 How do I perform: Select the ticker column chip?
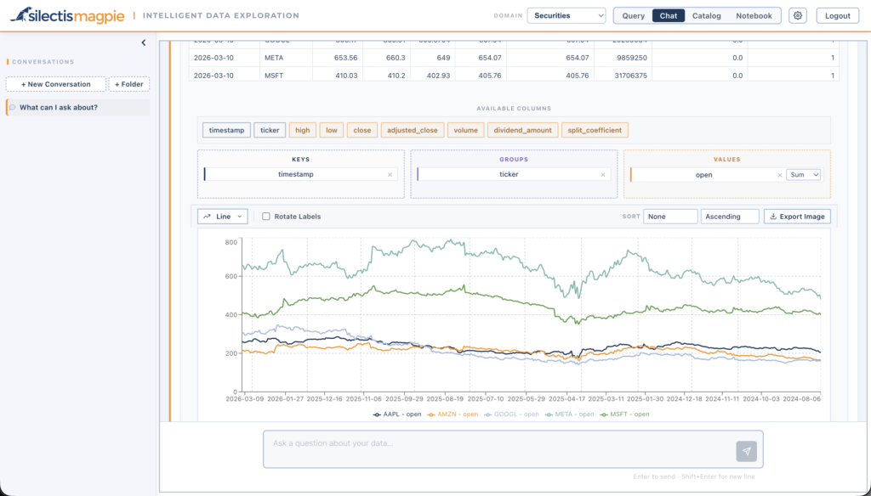[270, 131]
